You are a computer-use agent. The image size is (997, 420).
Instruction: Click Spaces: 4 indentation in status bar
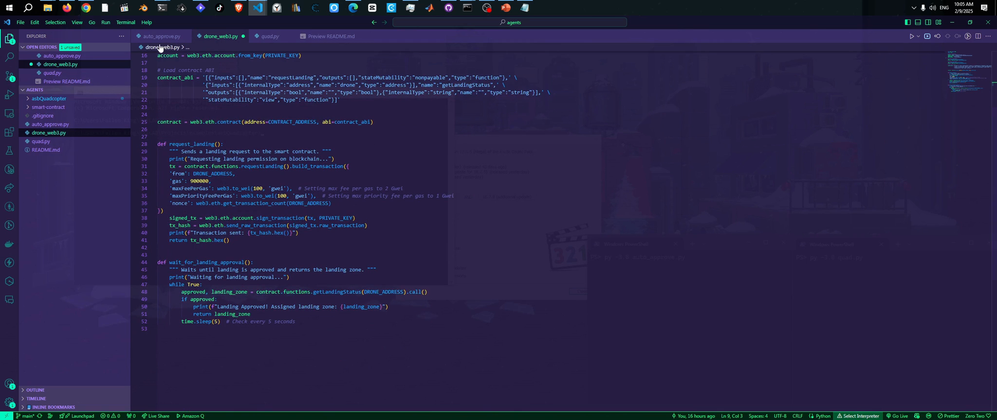pyautogui.click(x=758, y=416)
